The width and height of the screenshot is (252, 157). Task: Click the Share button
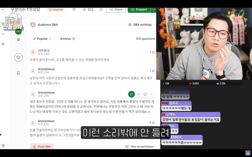(116, 9)
